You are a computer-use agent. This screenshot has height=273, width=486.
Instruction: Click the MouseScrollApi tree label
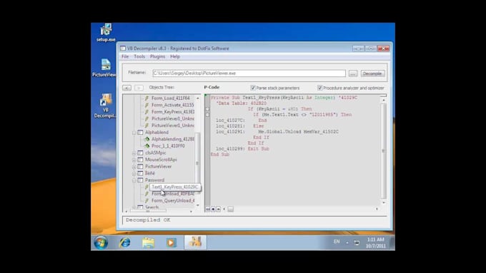tap(161, 160)
